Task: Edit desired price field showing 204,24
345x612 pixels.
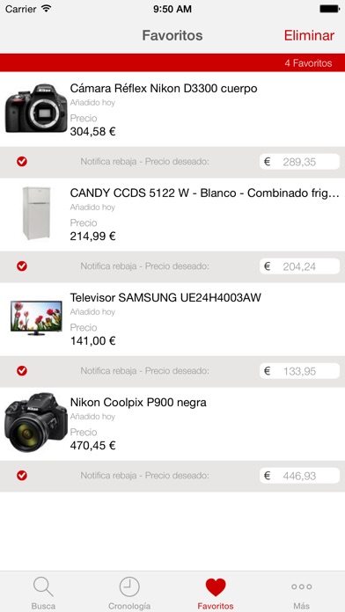Action: click(x=300, y=266)
